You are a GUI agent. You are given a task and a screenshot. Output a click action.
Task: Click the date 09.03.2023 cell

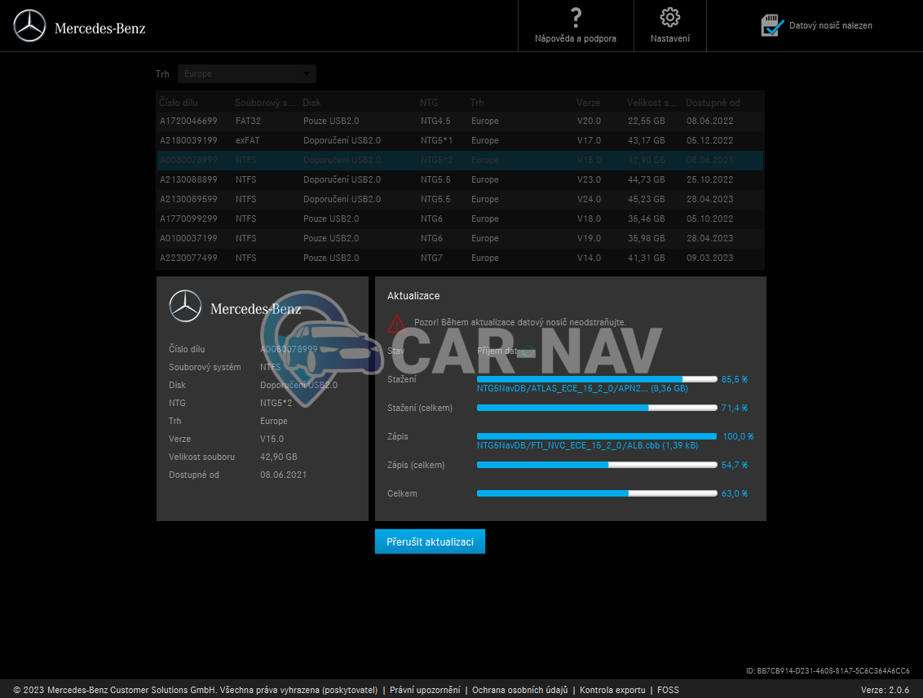[710, 258]
